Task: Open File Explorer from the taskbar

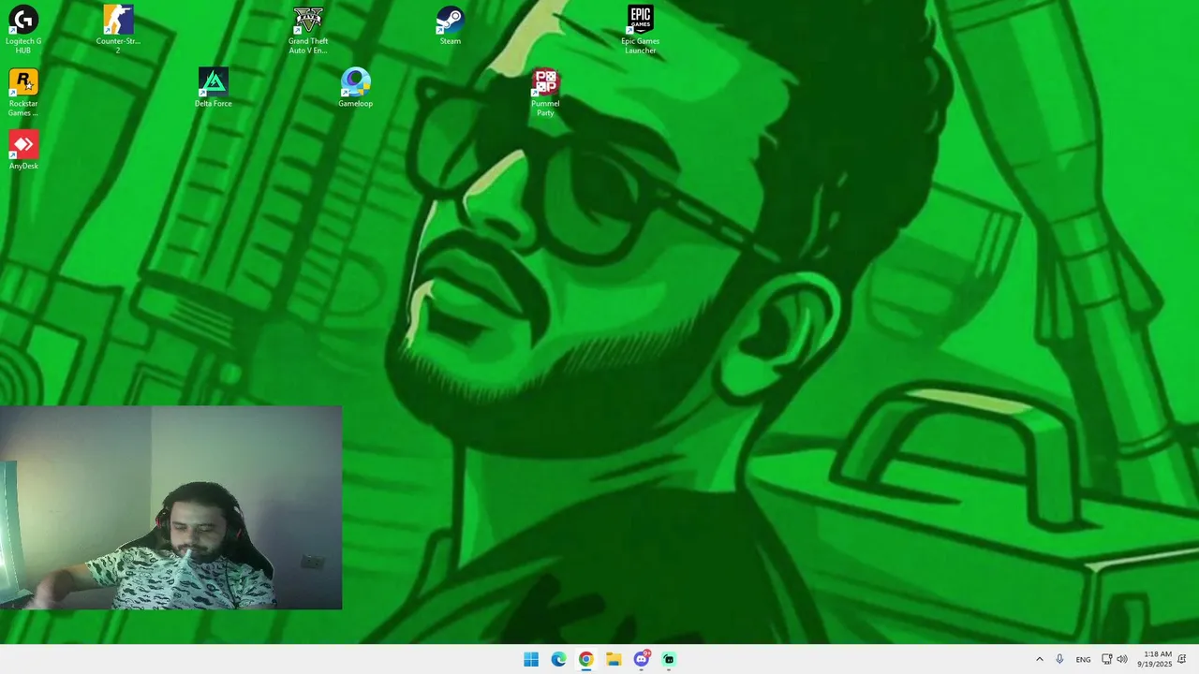Action: click(614, 659)
